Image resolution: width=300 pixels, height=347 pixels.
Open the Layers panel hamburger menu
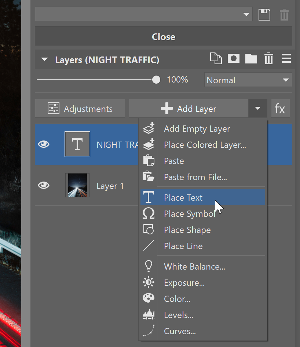286,59
